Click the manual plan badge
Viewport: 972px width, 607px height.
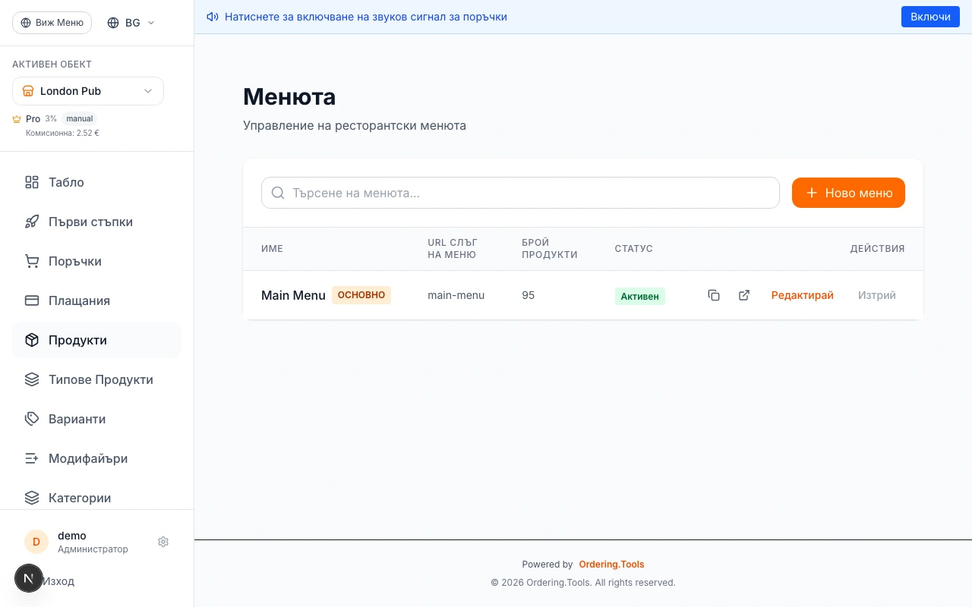tap(80, 118)
